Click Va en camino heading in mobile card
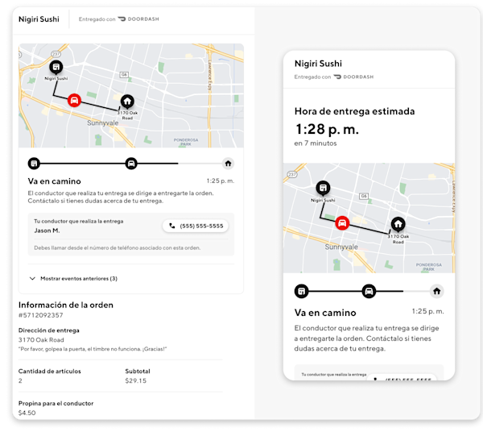483x432 pixels. pyautogui.click(x=325, y=313)
